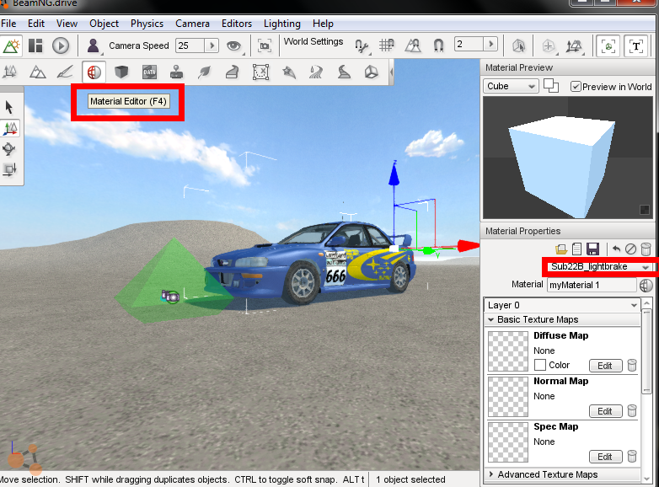The width and height of the screenshot is (659, 487).
Task: Click the fit selection camera icon
Action: coord(265,45)
